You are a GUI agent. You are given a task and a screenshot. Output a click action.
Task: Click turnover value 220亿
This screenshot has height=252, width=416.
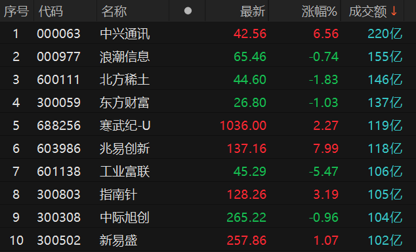[385, 34]
